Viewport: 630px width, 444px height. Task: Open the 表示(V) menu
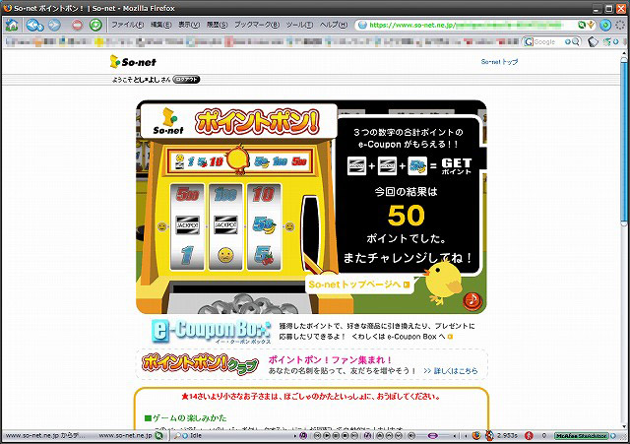189,25
